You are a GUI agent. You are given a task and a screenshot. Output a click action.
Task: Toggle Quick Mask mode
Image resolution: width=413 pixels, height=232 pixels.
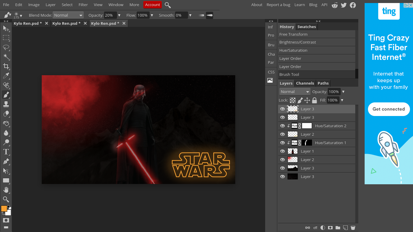pyautogui.click(x=6, y=220)
